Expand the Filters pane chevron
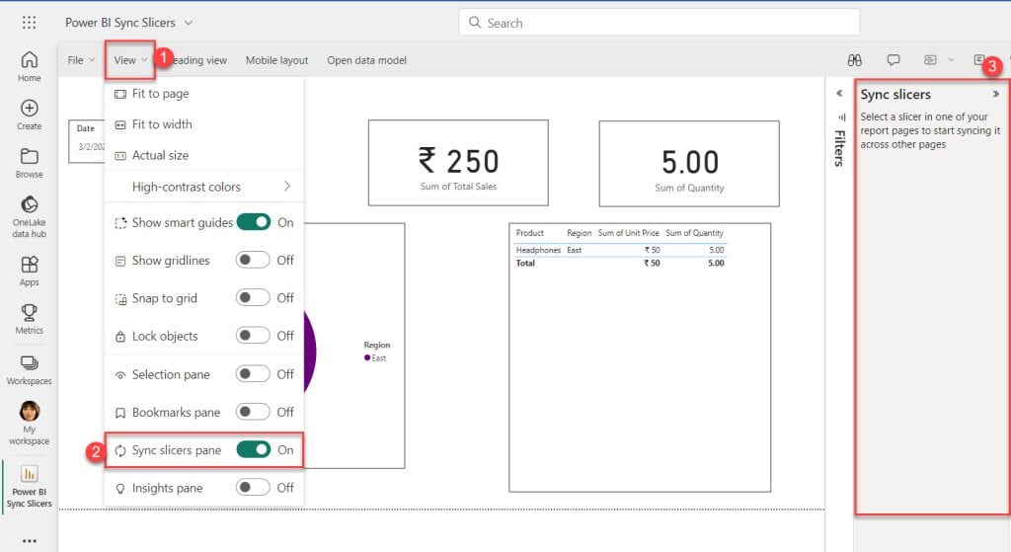The image size is (1011, 552). tap(839, 94)
